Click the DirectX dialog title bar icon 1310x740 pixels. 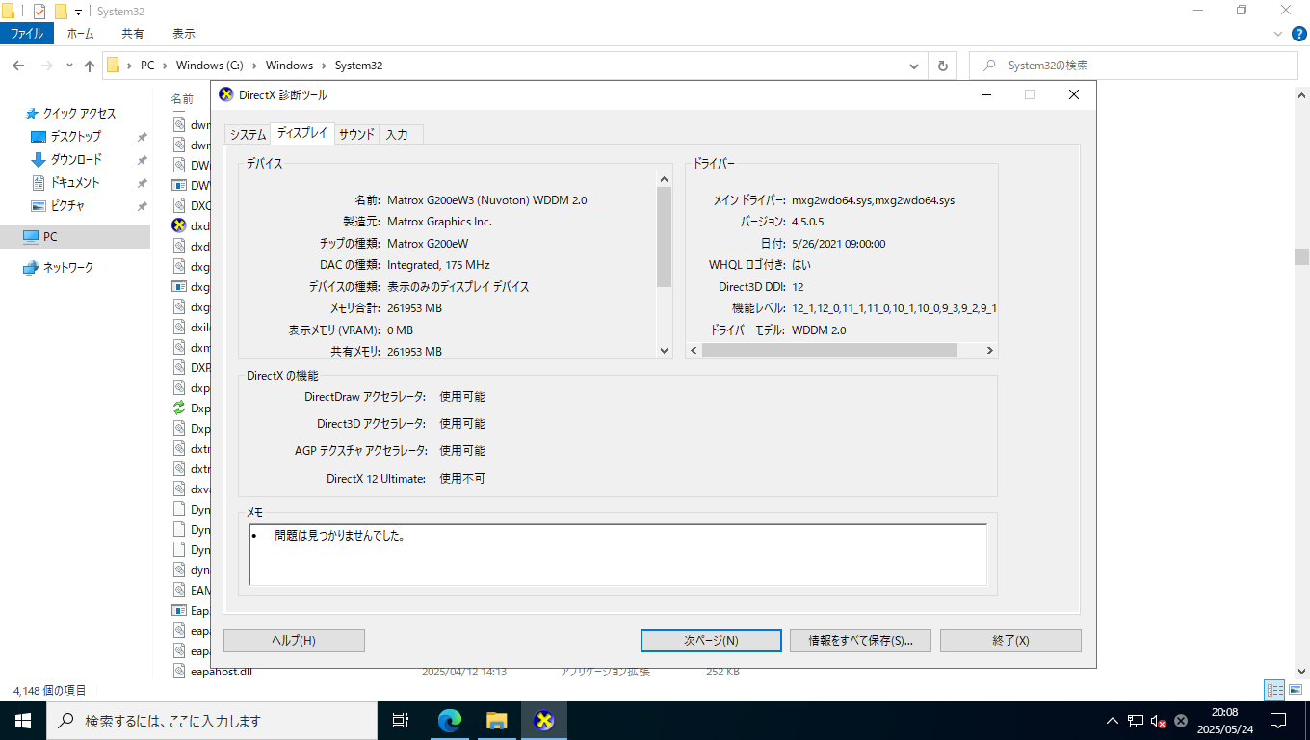point(226,94)
